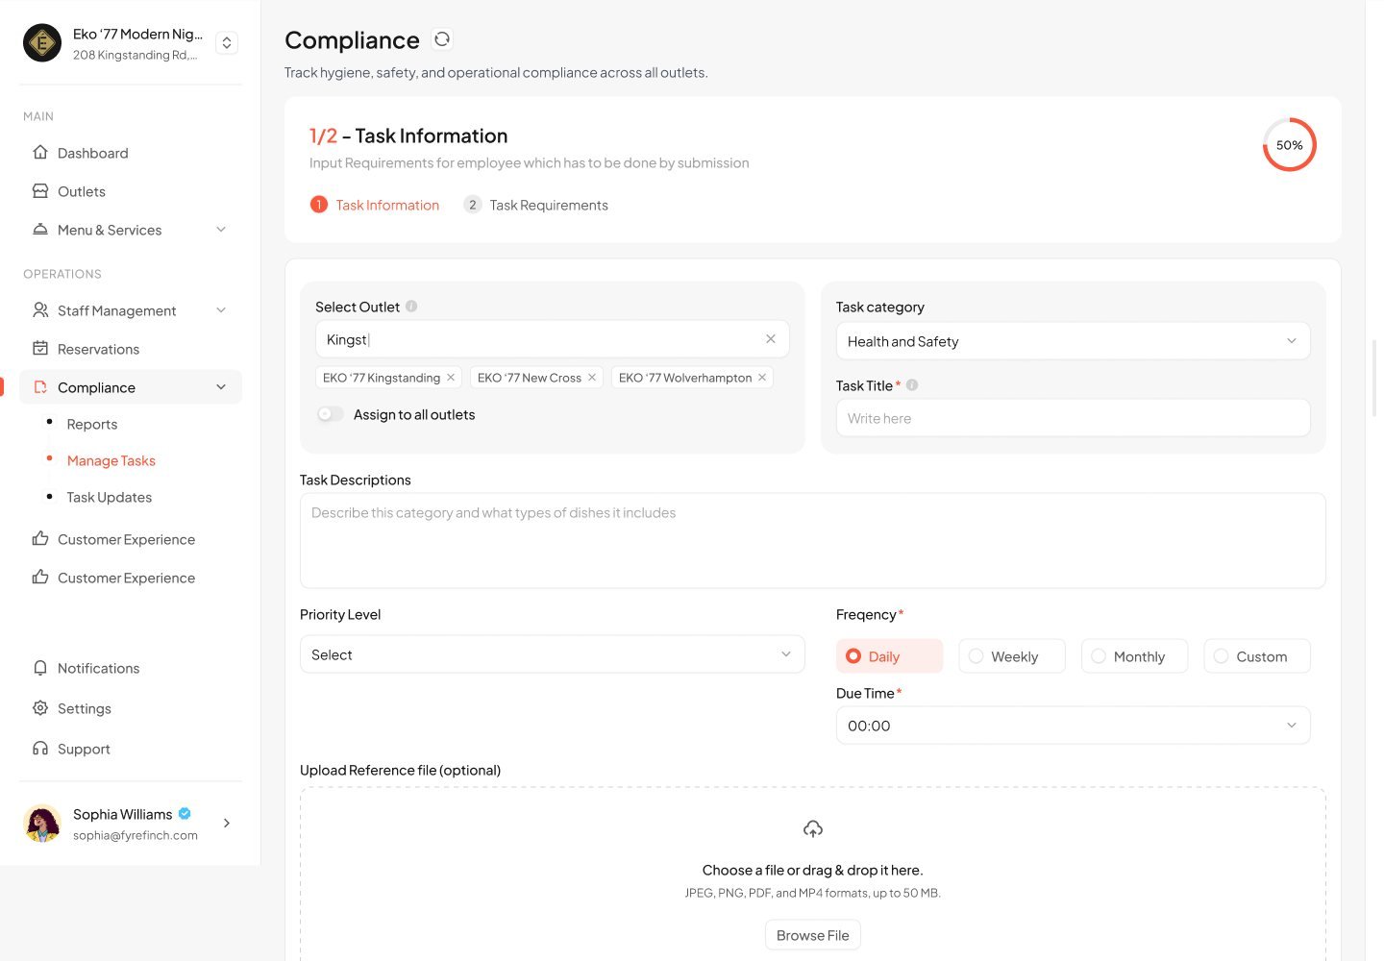Click the Outlets store icon
The image size is (1384, 961).
coord(40,191)
